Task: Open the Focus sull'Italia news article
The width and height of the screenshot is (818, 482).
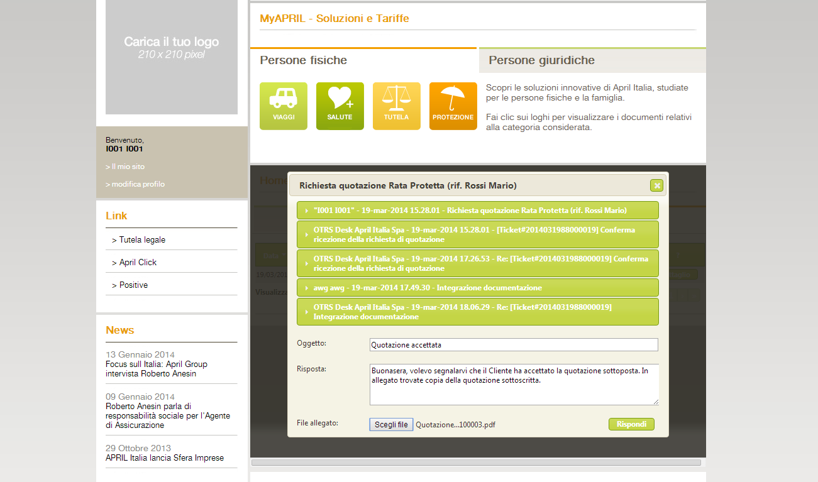Action: (157, 369)
